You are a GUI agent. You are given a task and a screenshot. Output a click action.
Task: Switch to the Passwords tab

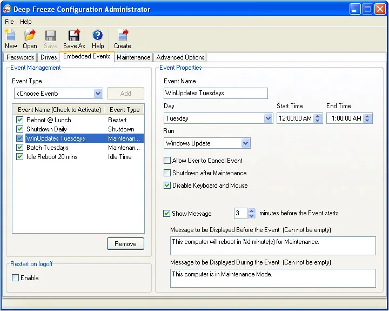[21, 57]
